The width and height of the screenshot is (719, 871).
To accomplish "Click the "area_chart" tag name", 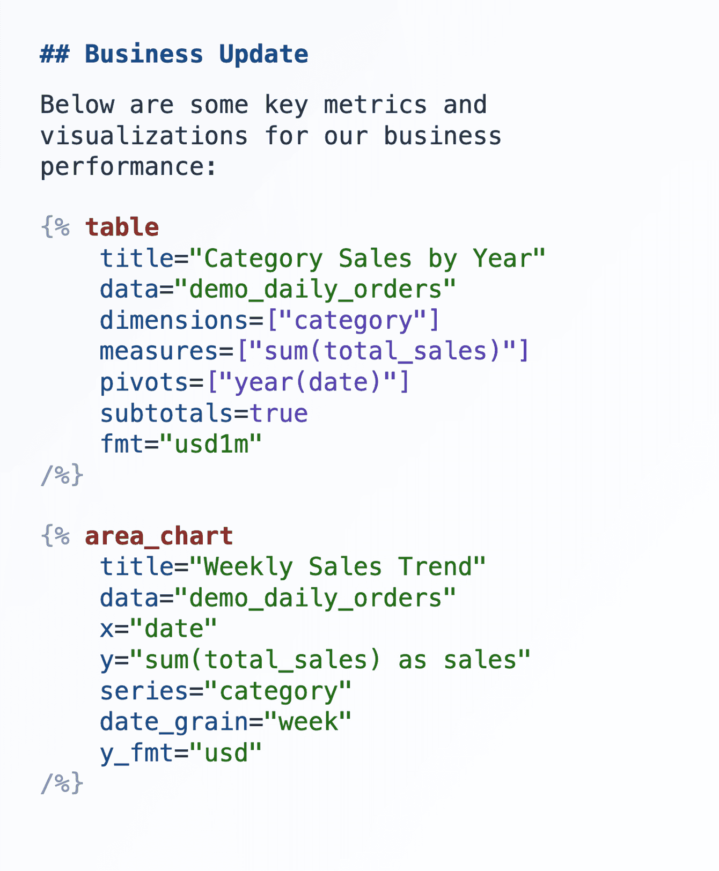I will [x=159, y=536].
